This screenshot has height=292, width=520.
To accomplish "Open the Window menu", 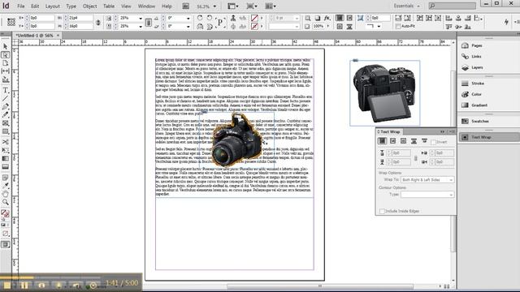I will click(146, 6).
